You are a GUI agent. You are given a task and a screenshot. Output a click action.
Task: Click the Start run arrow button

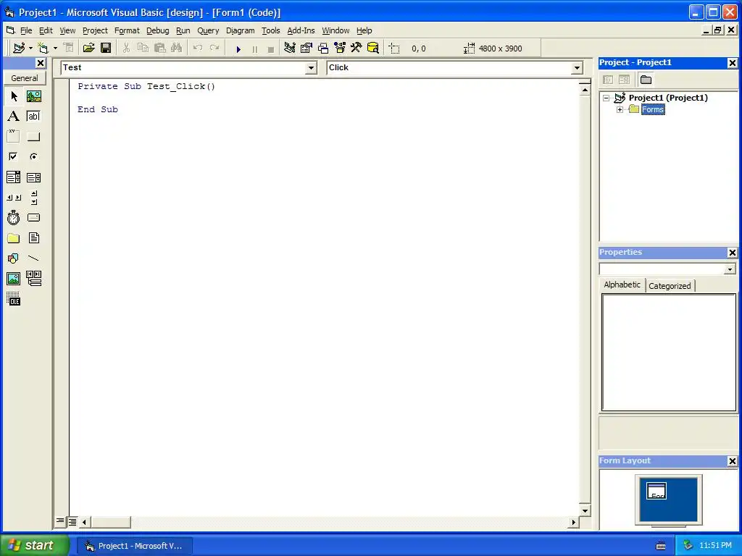coord(238,49)
